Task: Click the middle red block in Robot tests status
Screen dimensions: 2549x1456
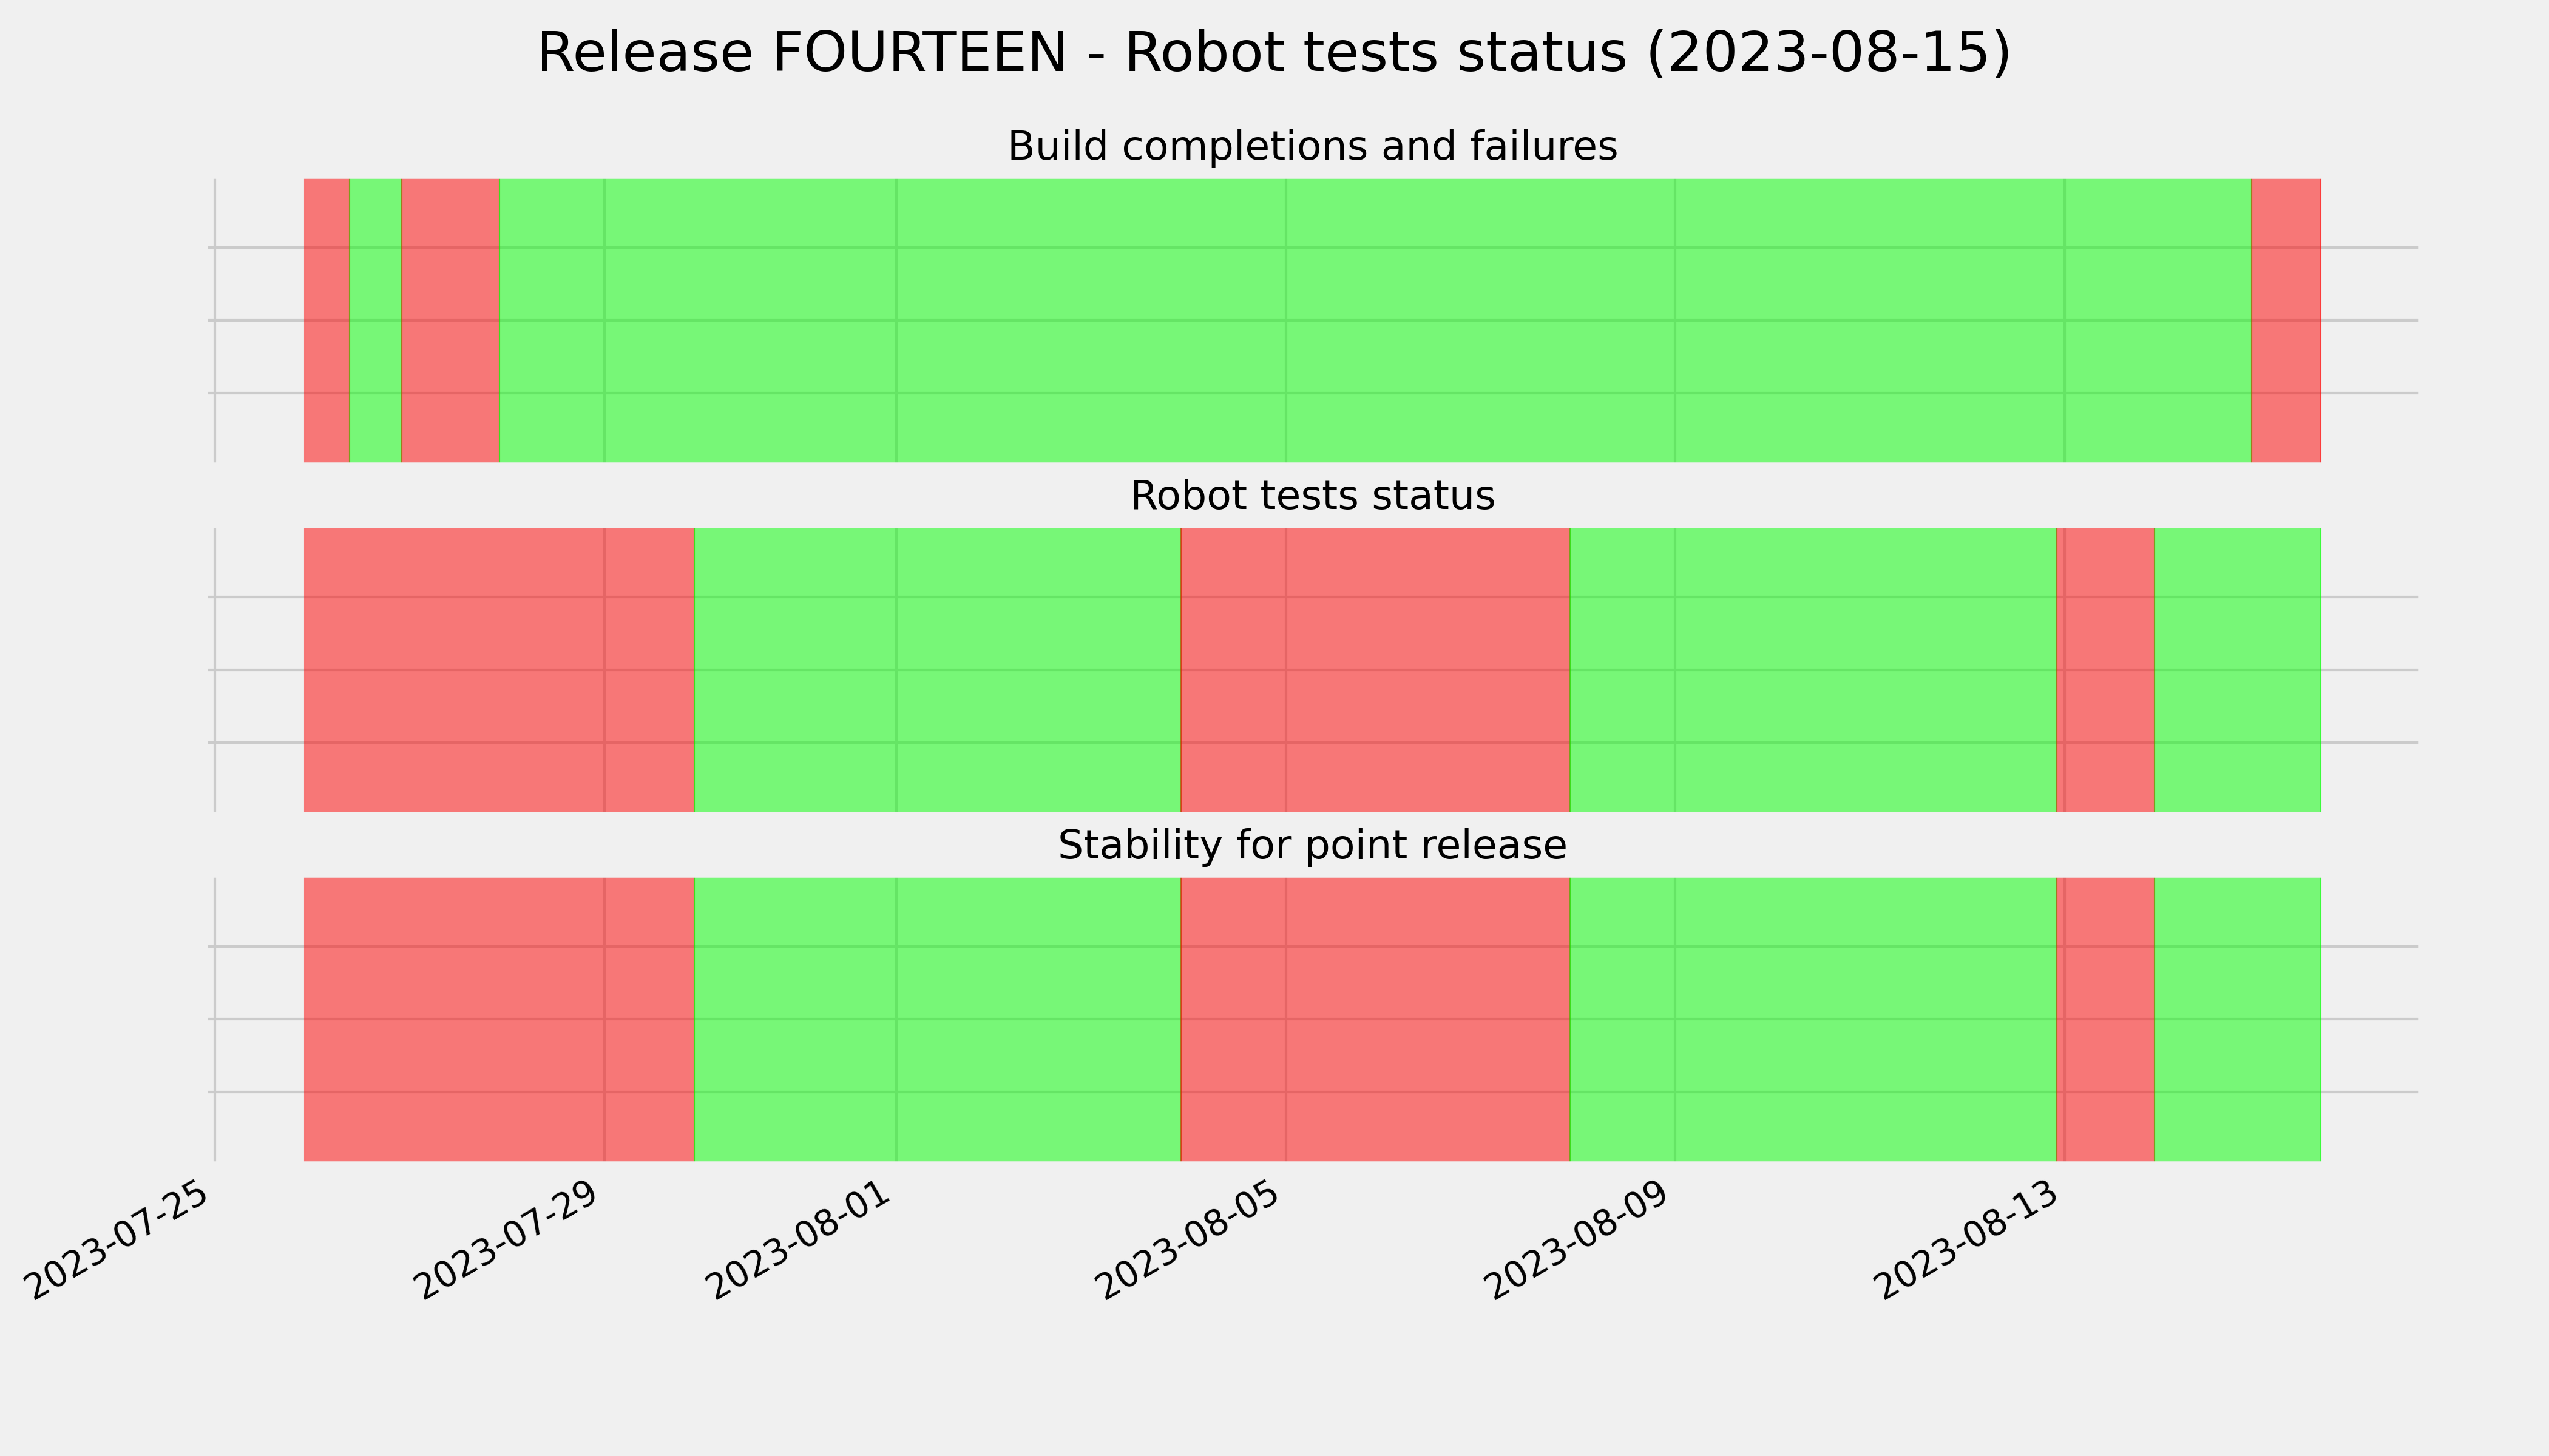Action: coord(1375,670)
